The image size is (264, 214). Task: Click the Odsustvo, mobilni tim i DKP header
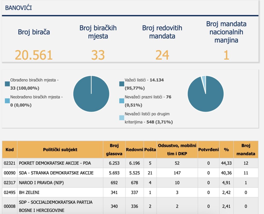coord(177,149)
